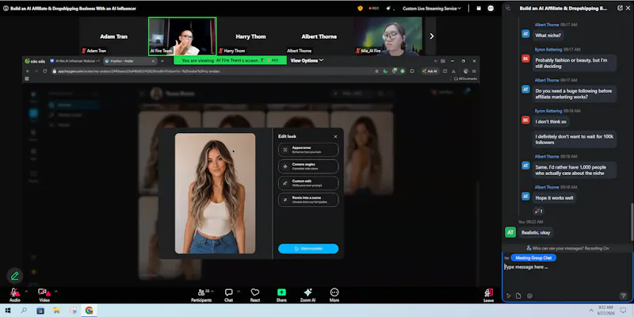Viewport: 634px width, 317px height.
Task: Toggle the Video camera button
Action: (x=44, y=295)
